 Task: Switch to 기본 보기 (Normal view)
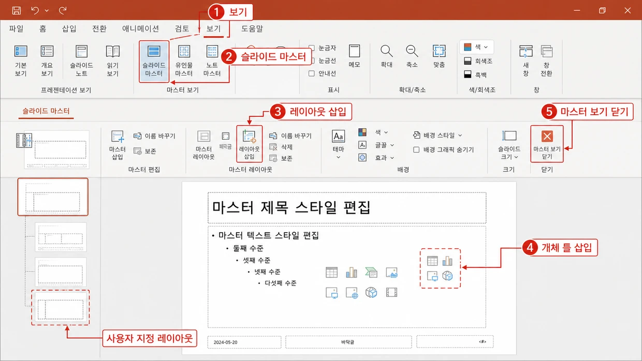point(21,61)
